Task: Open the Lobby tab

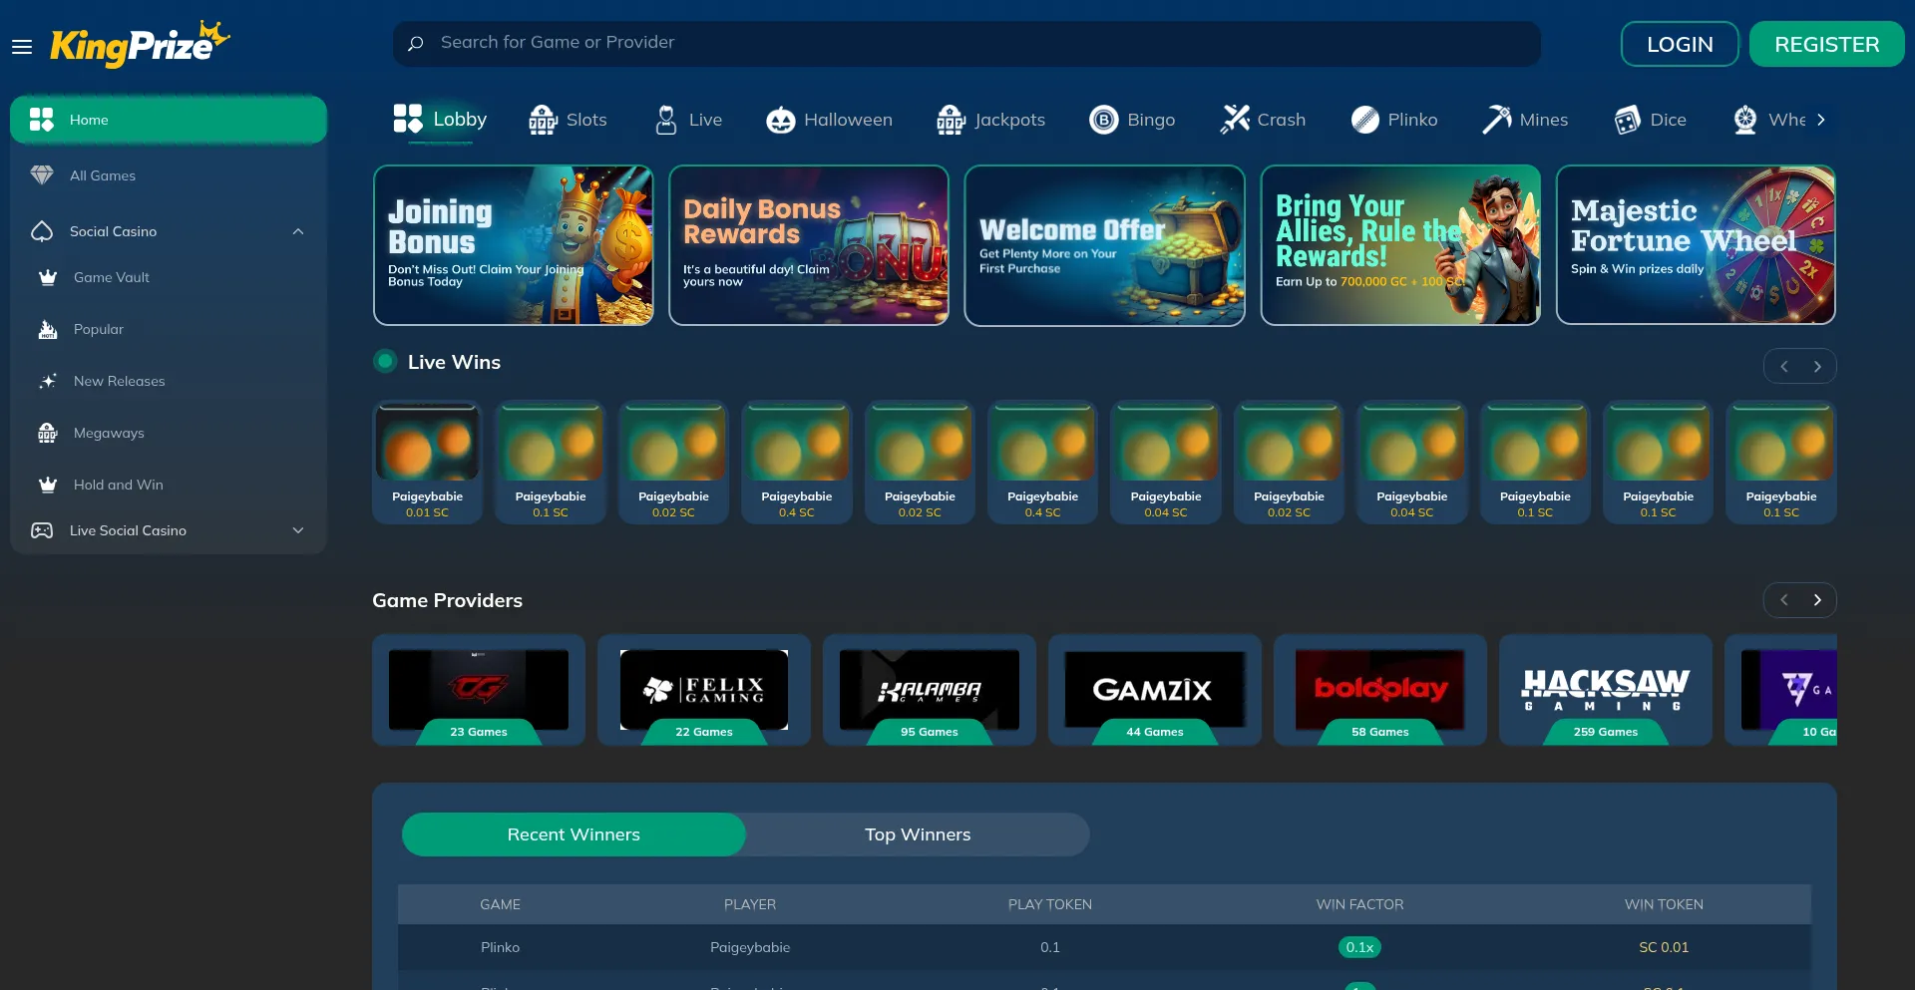Action: coord(440,120)
